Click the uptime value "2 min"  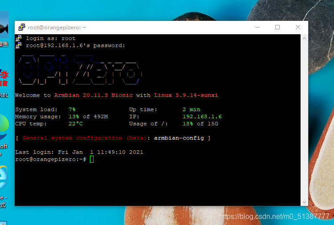[x=191, y=109]
